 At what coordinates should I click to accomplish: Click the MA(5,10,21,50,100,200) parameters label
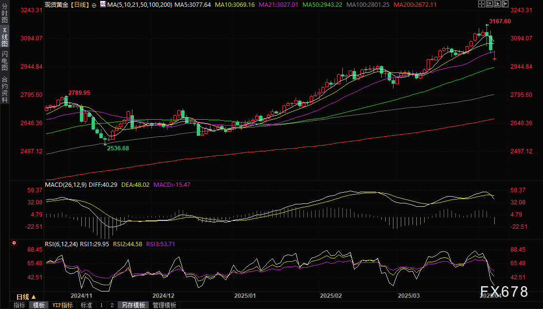140,5
